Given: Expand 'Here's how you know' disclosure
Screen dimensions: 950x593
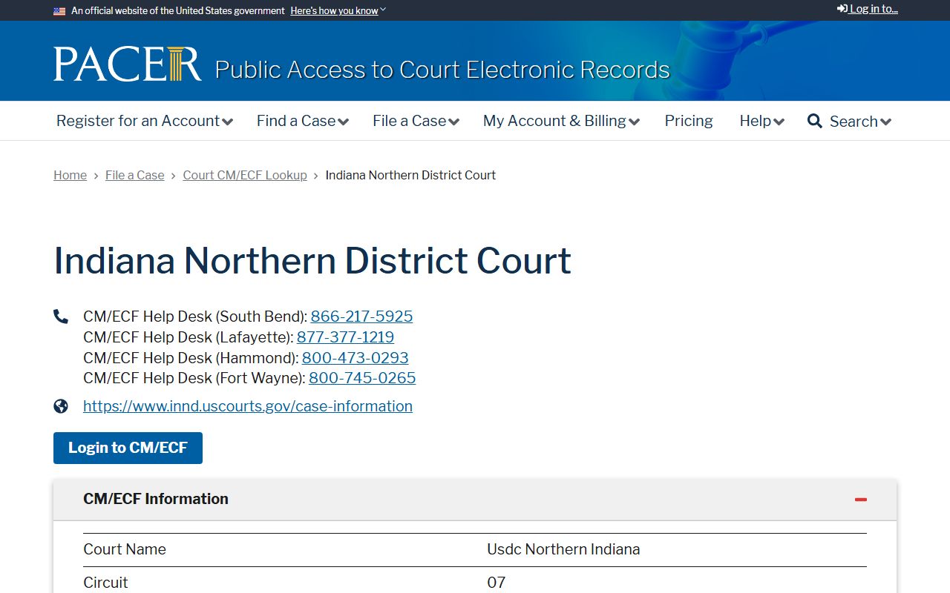Looking at the screenshot, I should click(338, 10).
